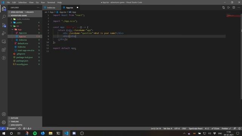Open the File menu
Screen dimensions: 242x136
[8, 3]
